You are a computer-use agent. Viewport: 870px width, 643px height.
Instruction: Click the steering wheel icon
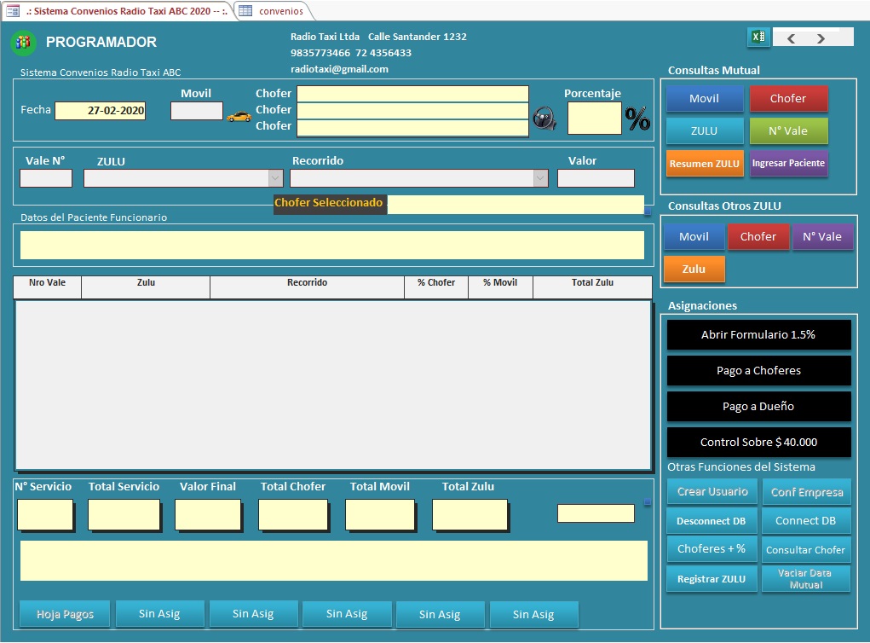coord(544,119)
